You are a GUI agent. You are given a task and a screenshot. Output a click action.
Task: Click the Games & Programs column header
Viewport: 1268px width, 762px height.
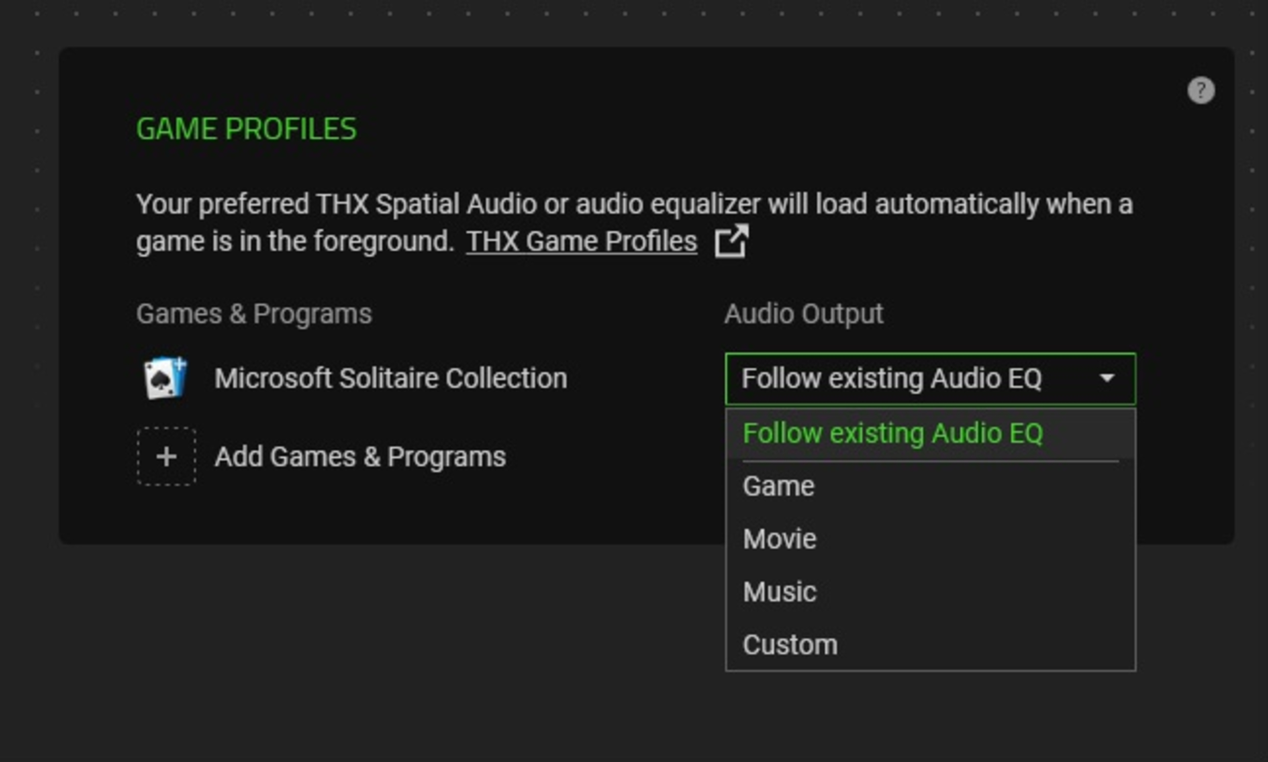coord(254,314)
